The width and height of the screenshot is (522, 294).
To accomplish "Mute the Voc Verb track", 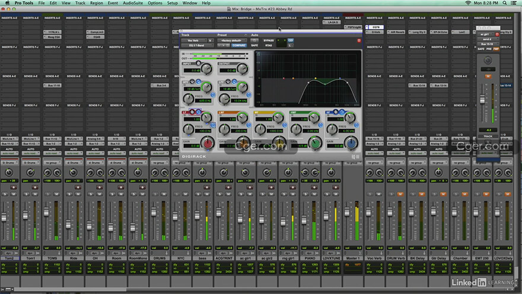I will (x=378, y=194).
